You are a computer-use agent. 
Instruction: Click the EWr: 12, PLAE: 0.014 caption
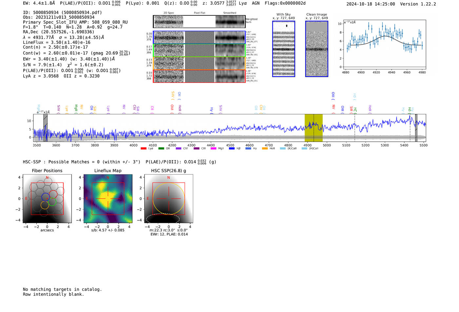169,234
